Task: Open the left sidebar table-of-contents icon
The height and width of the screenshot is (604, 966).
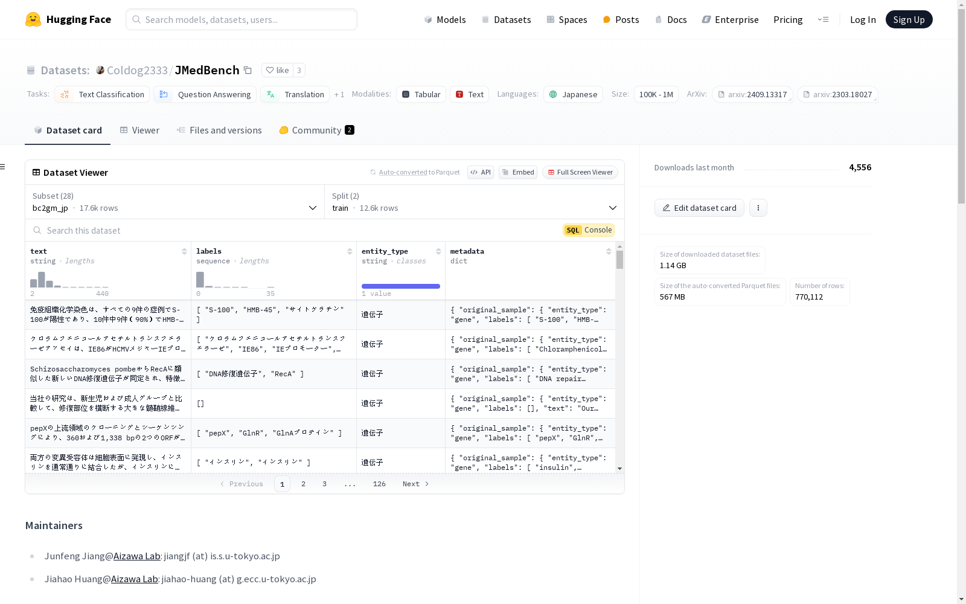Action: coord(3,167)
